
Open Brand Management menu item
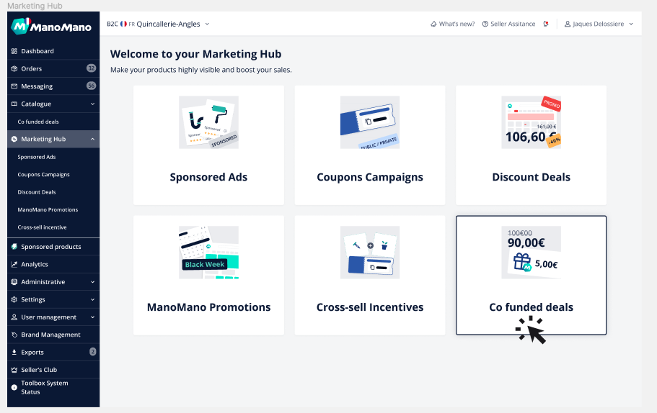point(53,335)
